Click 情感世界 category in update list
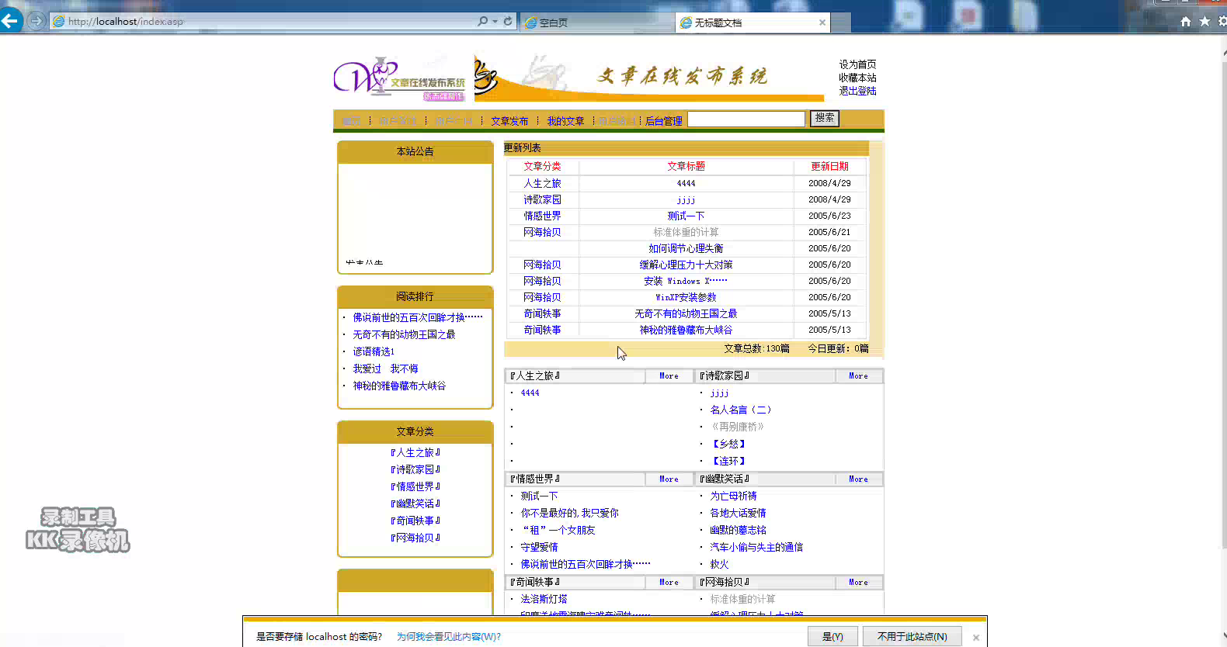1227x647 pixels. click(x=542, y=216)
